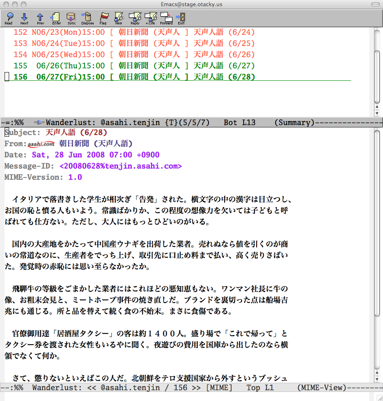Click the paragraph beginning イタリアで落書きした

pos(148,210)
